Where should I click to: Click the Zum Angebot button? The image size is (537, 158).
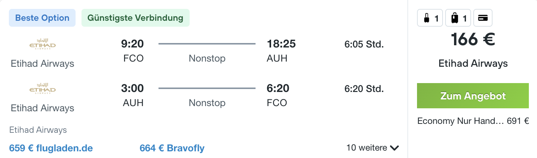pos(473,96)
